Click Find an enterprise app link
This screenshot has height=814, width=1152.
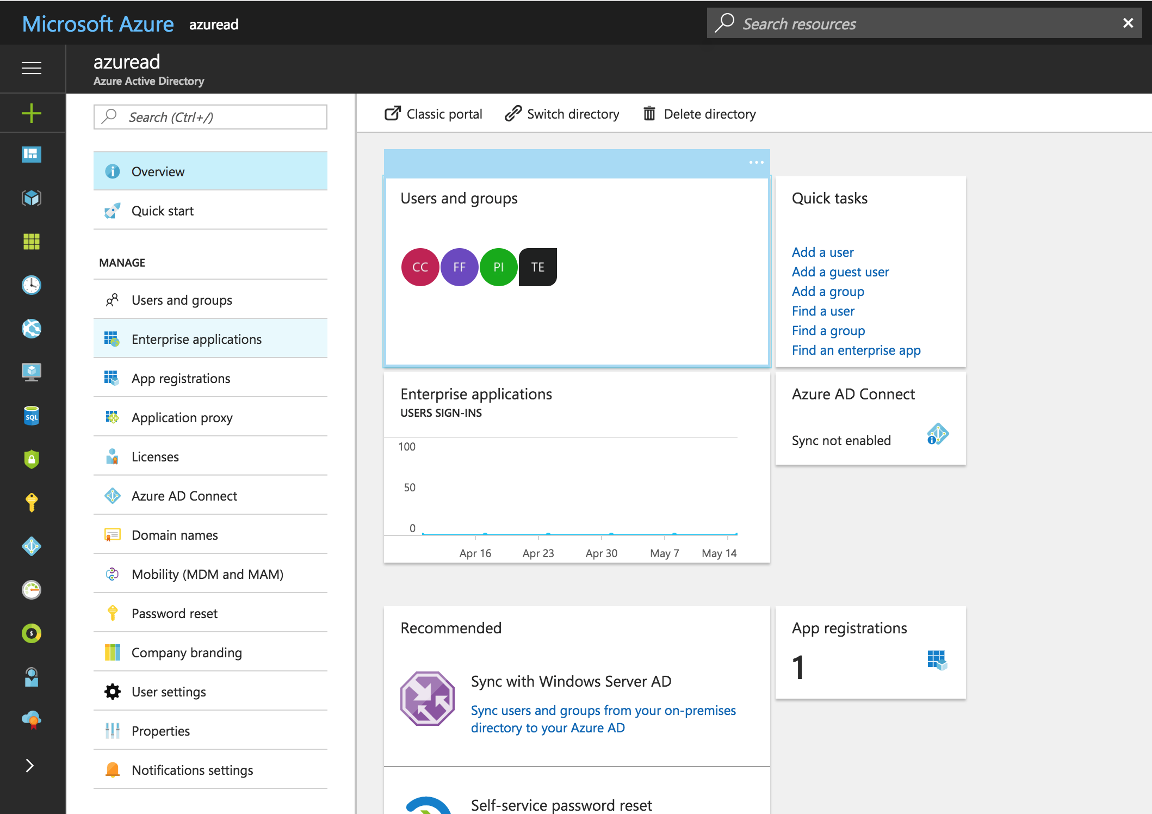coord(856,350)
